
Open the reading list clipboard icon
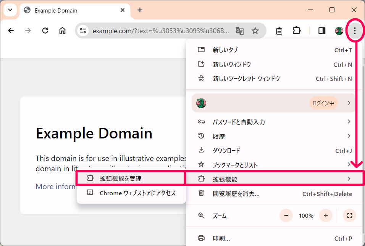[279, 31]
